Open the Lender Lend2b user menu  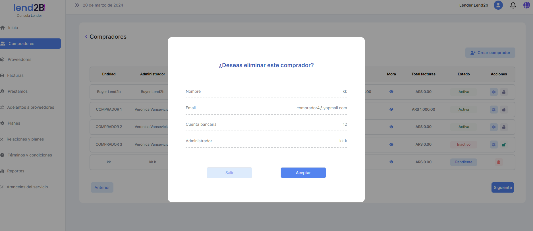[473, 5]
